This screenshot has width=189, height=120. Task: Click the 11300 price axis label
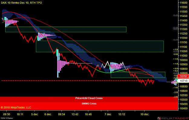tap(184, 29)
